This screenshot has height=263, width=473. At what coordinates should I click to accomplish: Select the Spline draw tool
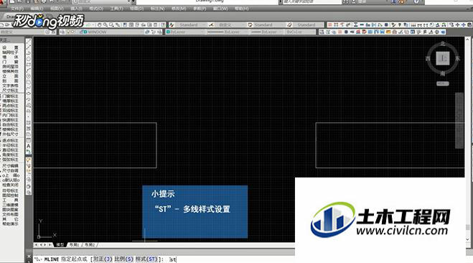click(29, 88)
